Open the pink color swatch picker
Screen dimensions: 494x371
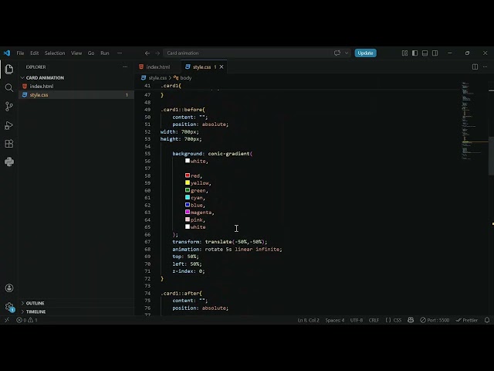click(x=188, y=220)
